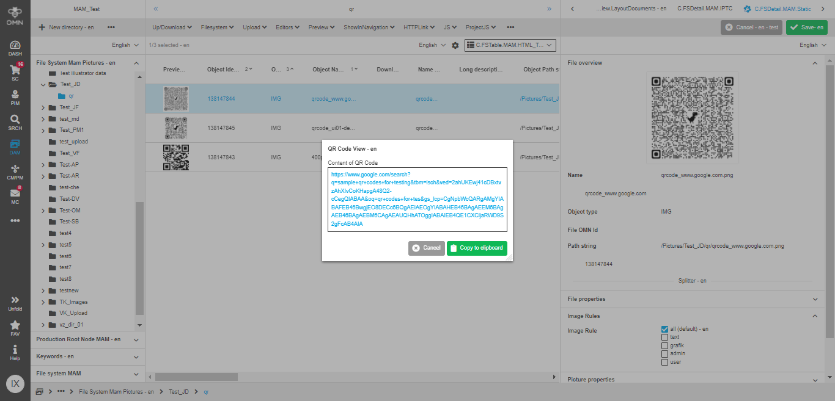
Task: Enable the text image rule
Action: click(x=664, y=337)
